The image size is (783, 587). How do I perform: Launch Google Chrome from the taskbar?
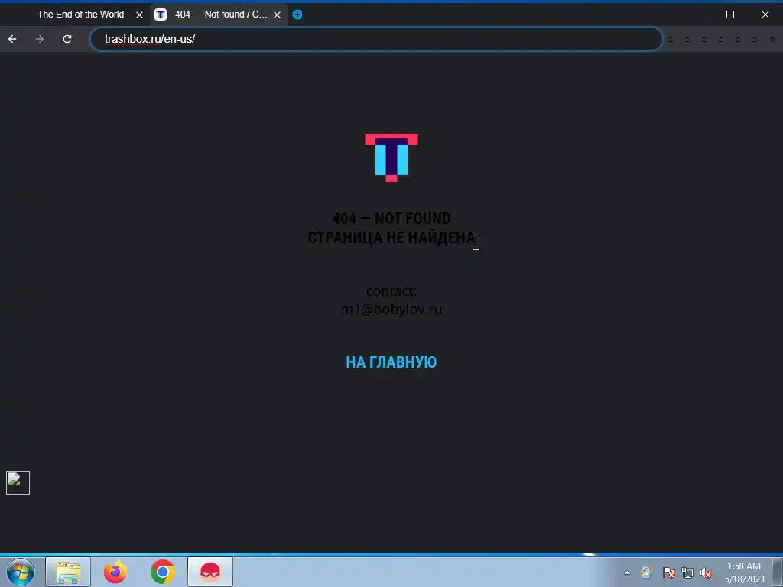162,572
